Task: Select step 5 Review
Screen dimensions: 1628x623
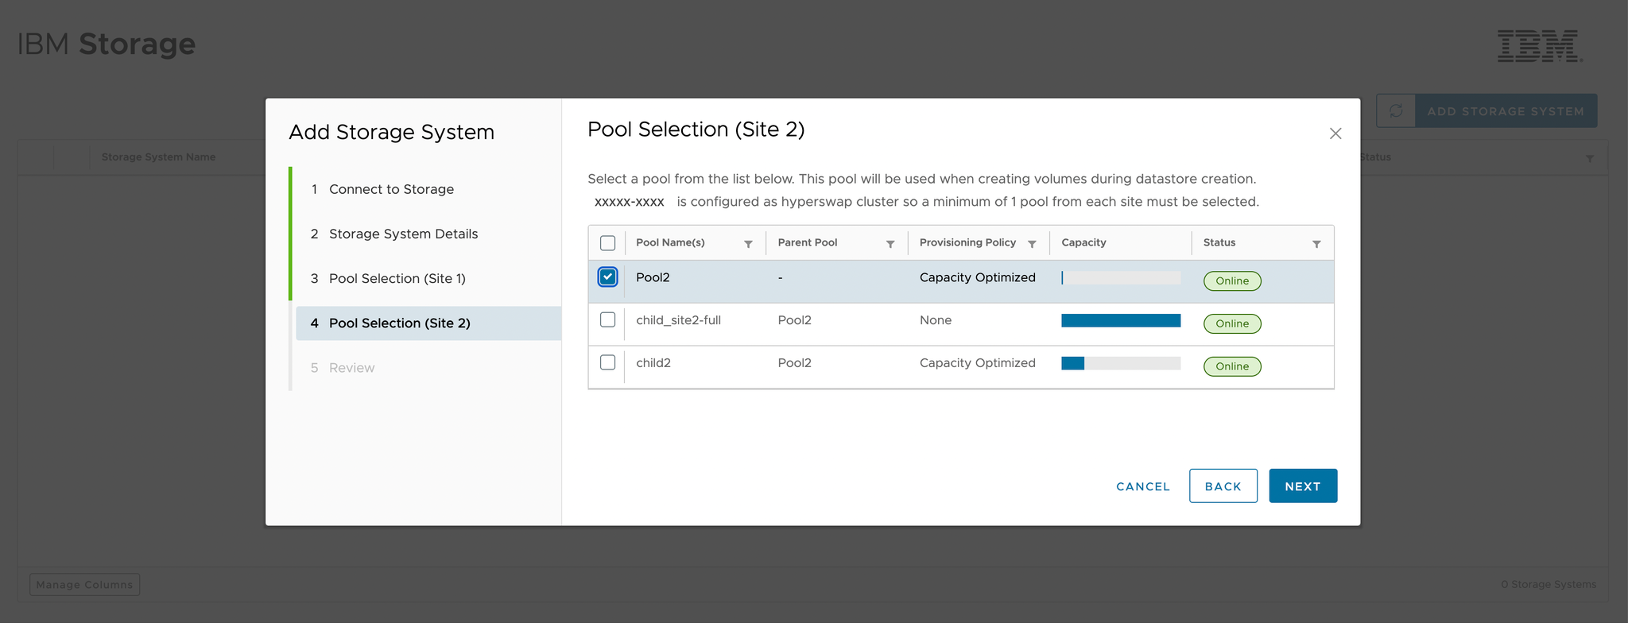Action: pyautogui.click(x=343, y=368)
